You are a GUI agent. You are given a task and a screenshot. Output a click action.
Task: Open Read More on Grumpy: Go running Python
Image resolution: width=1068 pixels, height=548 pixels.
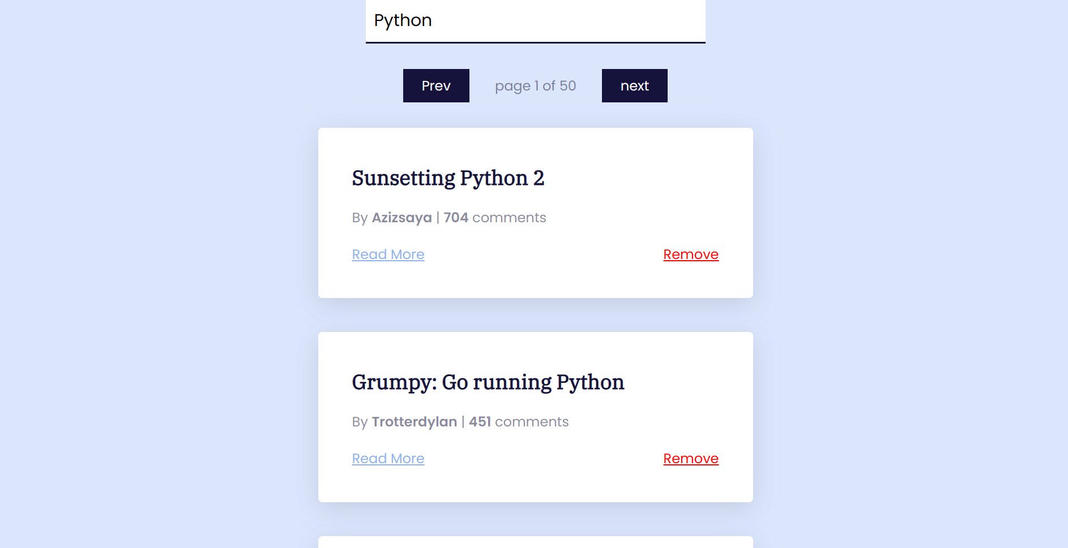388,458
